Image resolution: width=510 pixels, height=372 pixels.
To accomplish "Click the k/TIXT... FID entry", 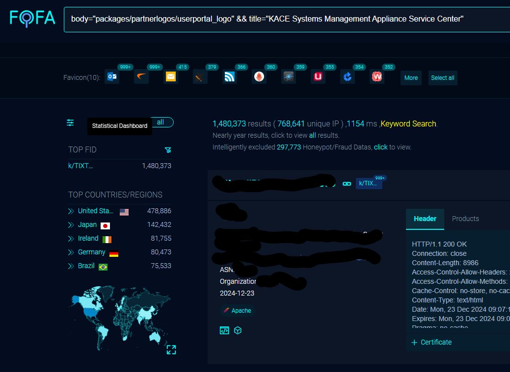I will (x=81, y=166).
